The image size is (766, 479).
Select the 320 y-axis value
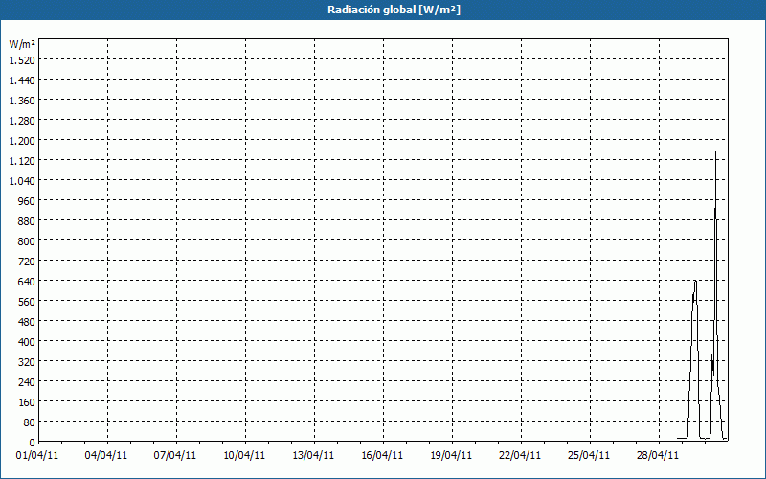[x=27, y=362]
